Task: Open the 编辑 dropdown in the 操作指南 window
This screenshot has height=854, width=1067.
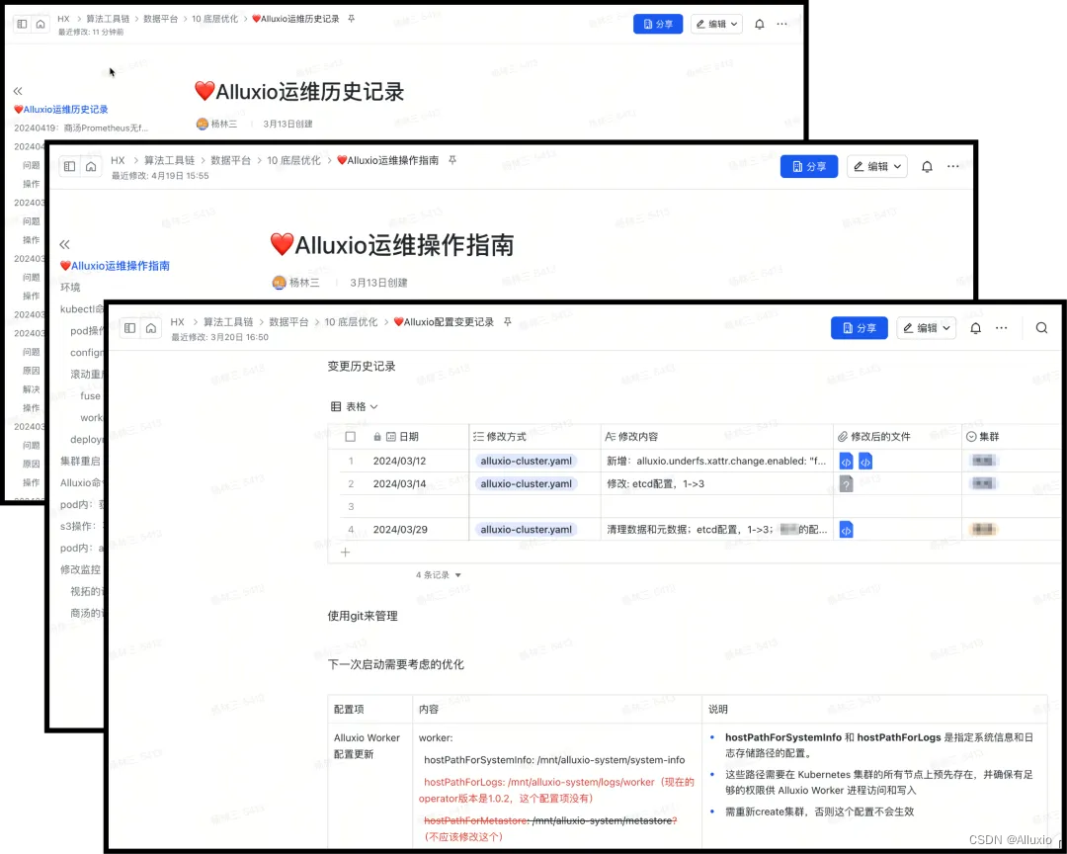Action: [x=877, y=167]
